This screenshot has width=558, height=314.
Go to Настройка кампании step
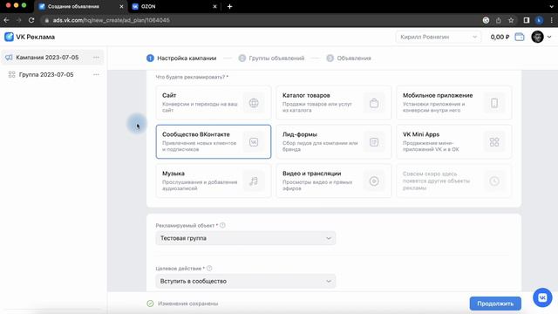point(181,58)
